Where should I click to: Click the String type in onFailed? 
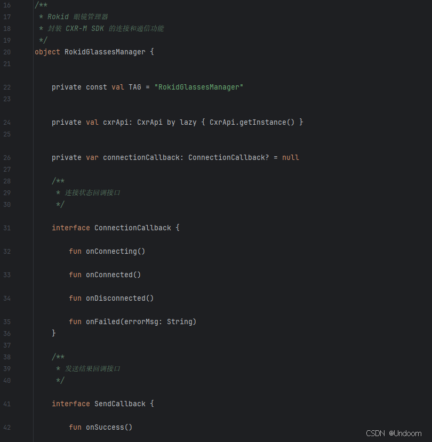[x=179, y=322]
